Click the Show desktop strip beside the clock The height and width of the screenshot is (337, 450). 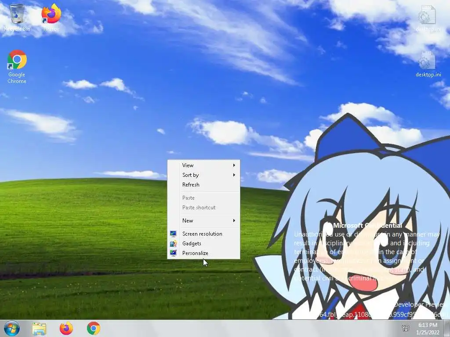pyautogui.click(x=447, y=328)
